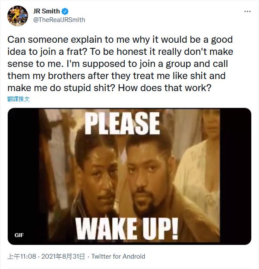Viewport: 259px width, 269px height.
Task: Open the @TheRealJRSmith handle link
Action: (59, 19)
